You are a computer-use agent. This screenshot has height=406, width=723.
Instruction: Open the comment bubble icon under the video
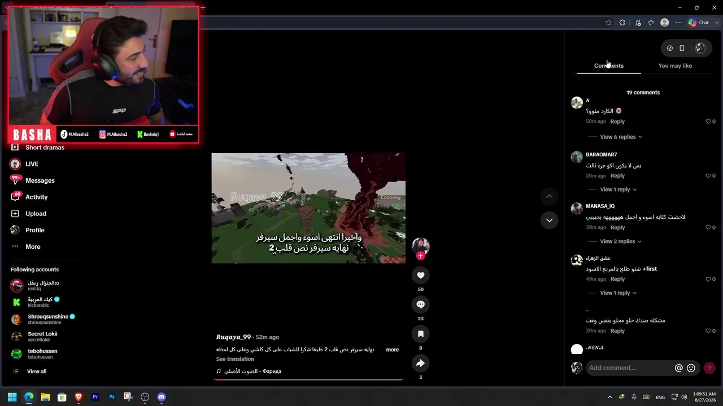420,304
